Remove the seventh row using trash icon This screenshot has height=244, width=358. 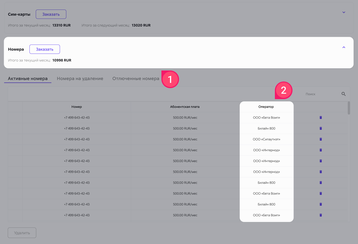[x=321, y=183]
